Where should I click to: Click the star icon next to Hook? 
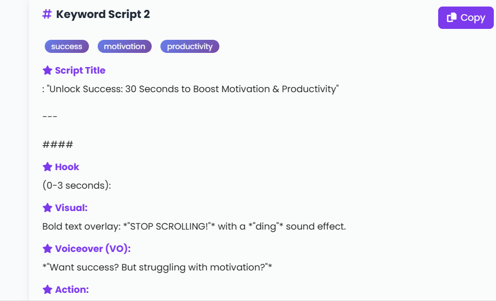click(47, 167)
